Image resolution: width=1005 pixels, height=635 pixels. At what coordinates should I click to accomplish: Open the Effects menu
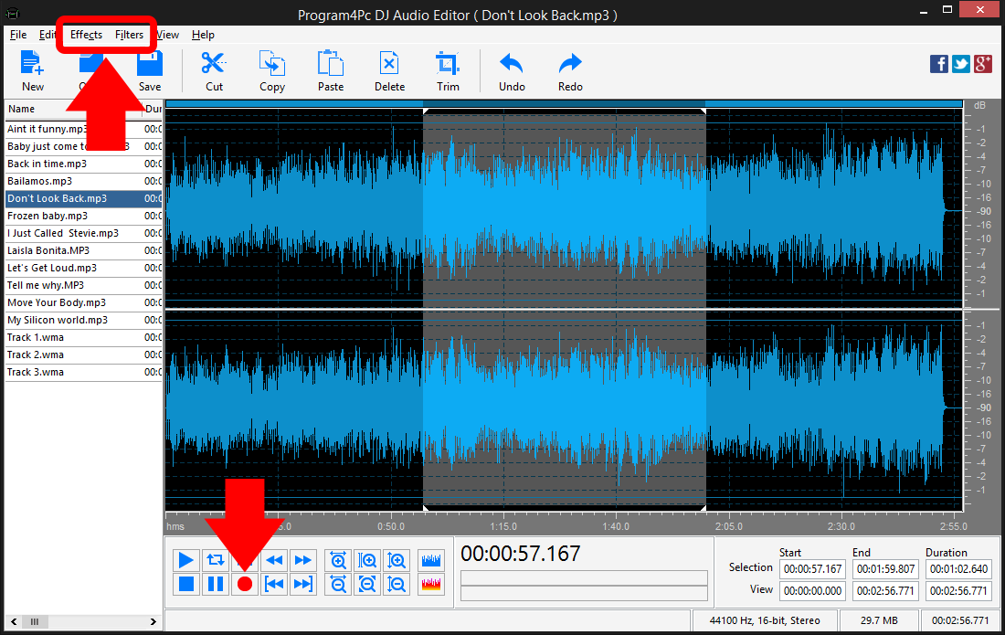85,35
